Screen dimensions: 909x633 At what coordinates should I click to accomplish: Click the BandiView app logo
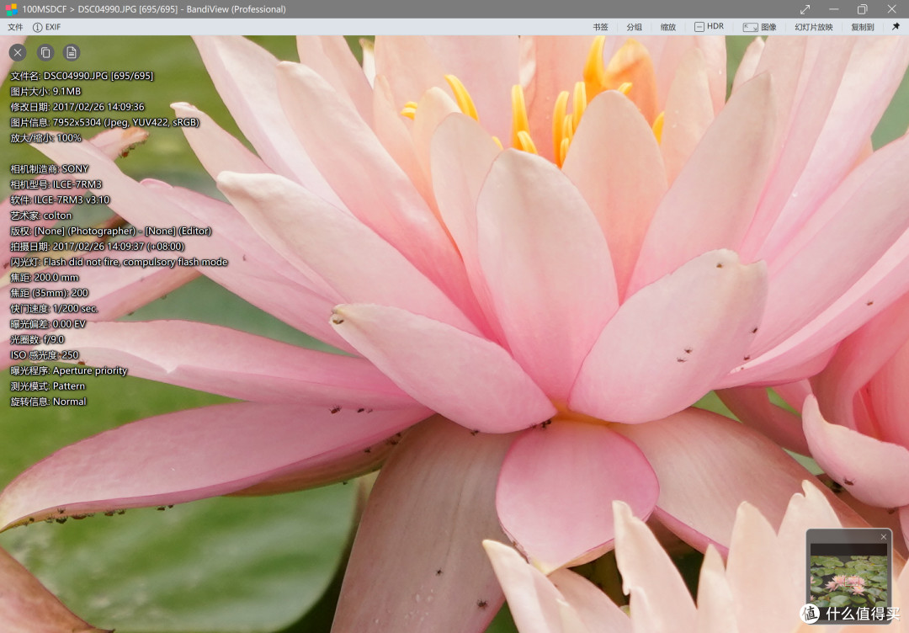(x=11, y=9)
